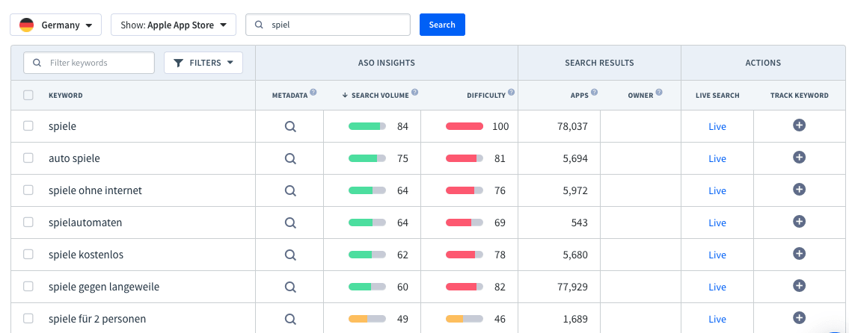Track keyword spiele with plus icon

tap(799, 125)
